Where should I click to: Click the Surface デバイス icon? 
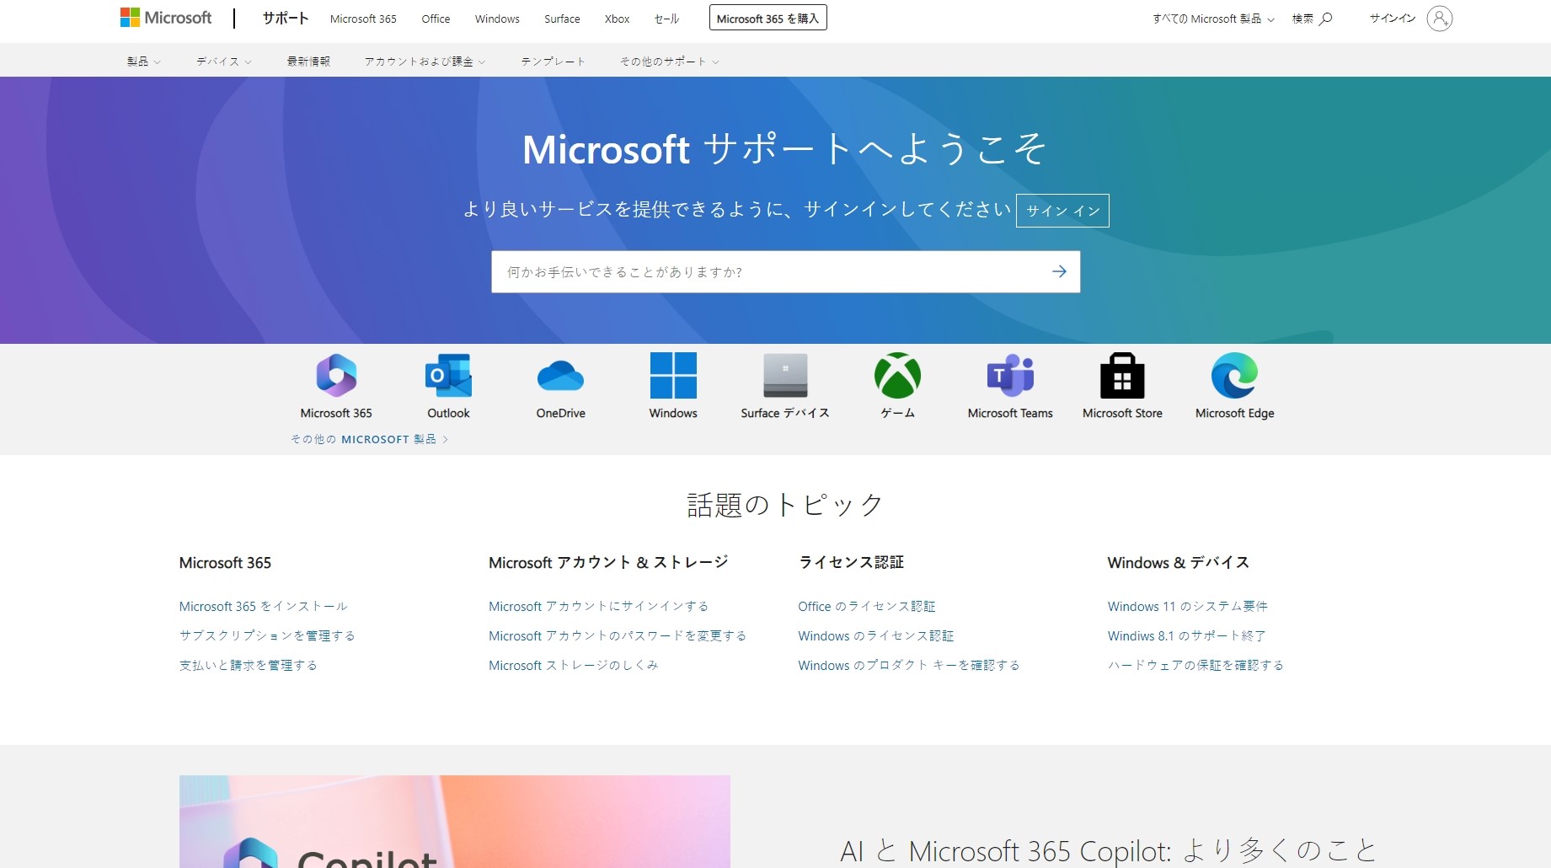click(x=785, y=376)
